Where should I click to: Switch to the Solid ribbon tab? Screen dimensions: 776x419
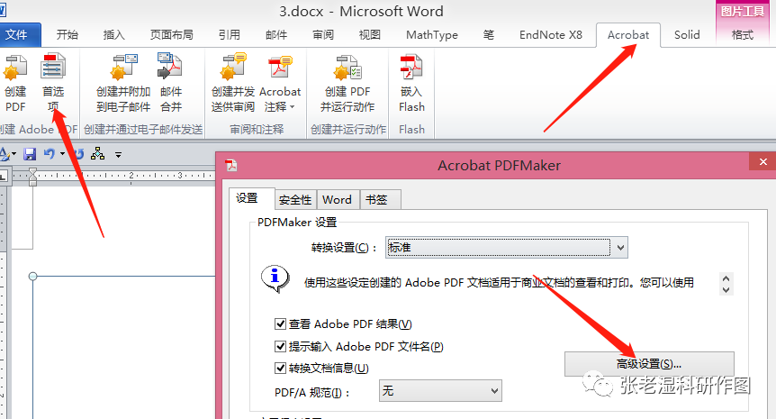pyautogui.click(x=687, y=34)
